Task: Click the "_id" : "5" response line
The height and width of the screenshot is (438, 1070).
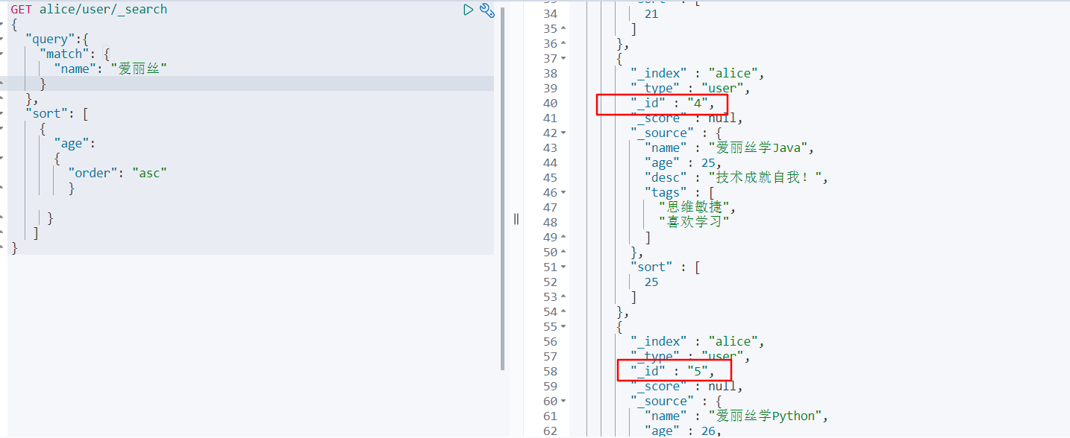Action: 672,371
